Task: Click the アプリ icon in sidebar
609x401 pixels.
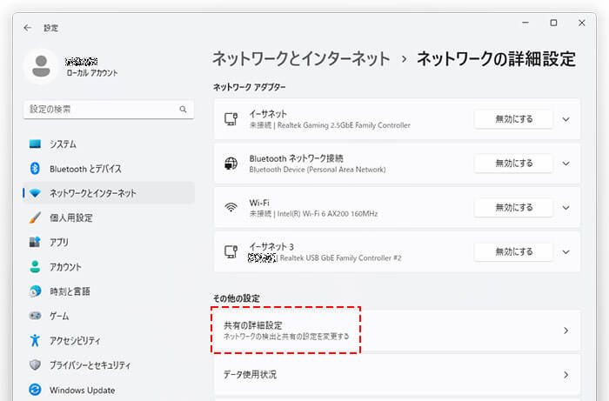Action: click(35, 242)
